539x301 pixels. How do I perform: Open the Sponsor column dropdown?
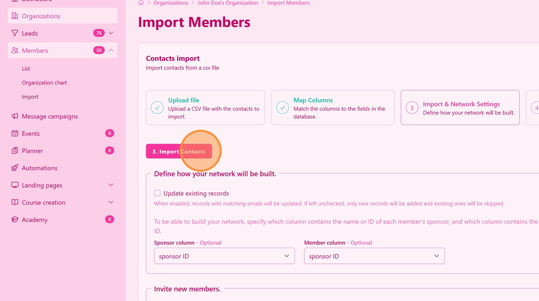point(224,256)
